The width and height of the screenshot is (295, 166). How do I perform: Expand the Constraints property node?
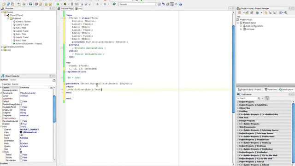coord(1,93)
